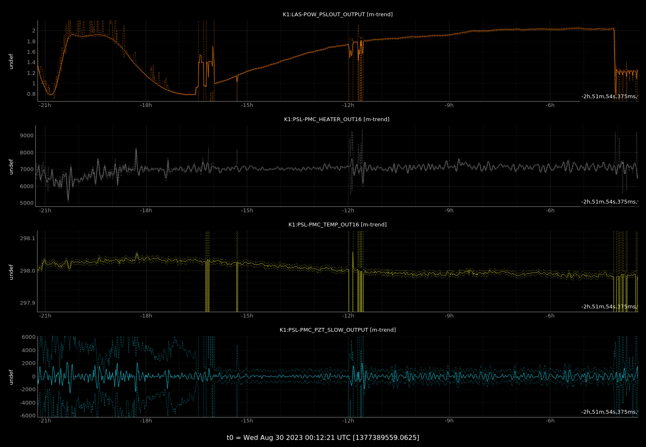Image resolution: width=646 pixels, height=447 pixels.
Task: Click the 9000 y-axis label on the heater plot
Action: click(x=27, y=136)
